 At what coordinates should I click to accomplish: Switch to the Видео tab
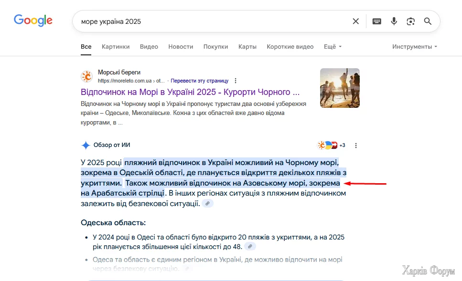point(149,46)
